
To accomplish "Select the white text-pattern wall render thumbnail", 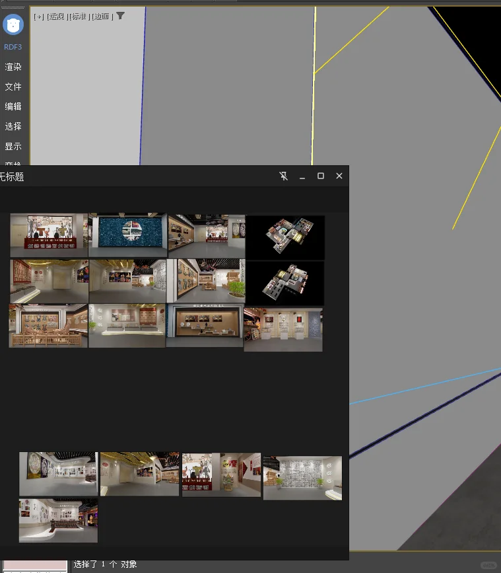I will tap(302, 478).
